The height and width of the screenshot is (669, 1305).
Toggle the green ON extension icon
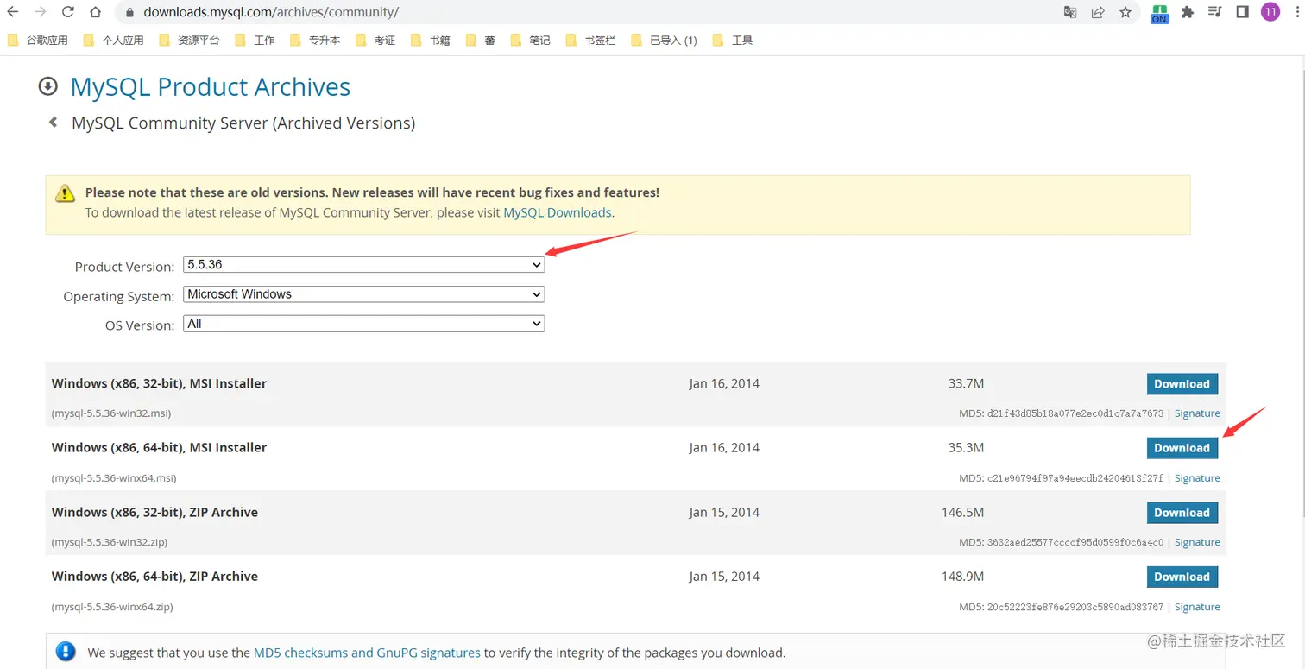1159,13
